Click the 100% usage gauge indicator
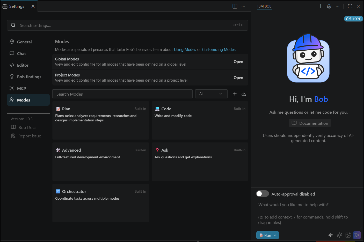 click(354, 19)
